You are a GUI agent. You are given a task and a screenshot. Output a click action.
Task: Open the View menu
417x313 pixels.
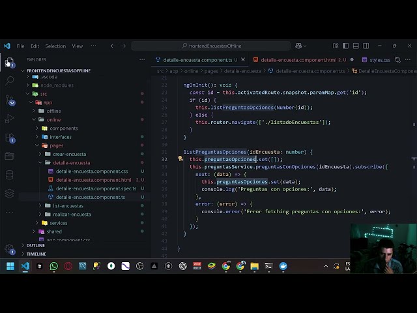coord(78,46)
